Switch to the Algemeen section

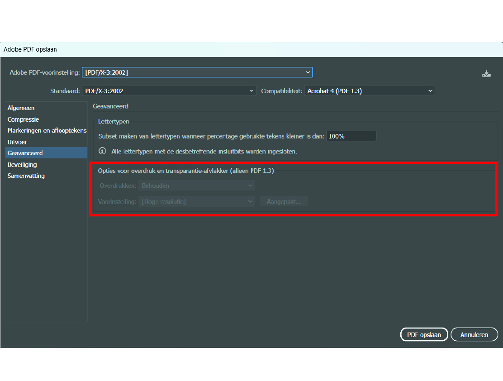21,108
